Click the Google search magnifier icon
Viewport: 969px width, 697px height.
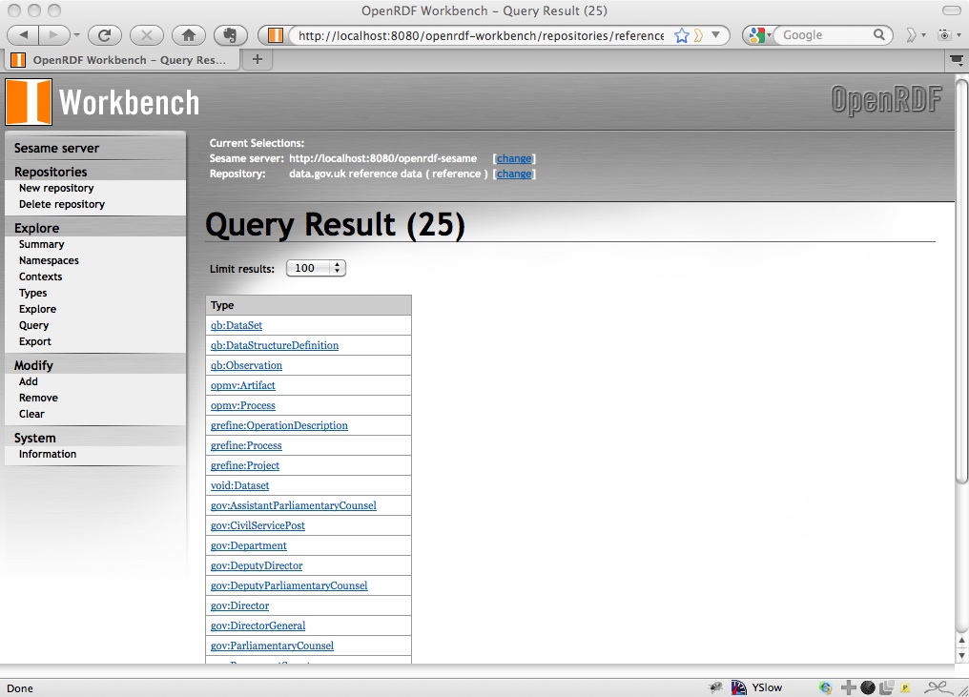(x=878, y=35)
